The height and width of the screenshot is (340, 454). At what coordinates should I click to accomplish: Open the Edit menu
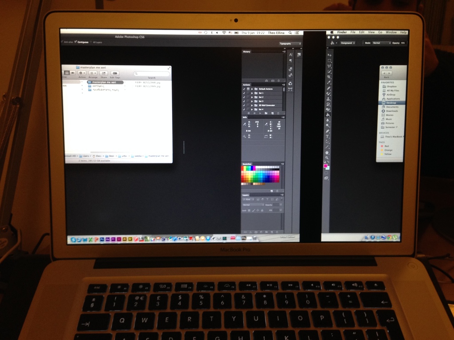point(362,32)
